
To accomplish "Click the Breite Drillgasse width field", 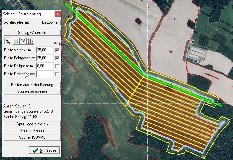I will [45, 66].
